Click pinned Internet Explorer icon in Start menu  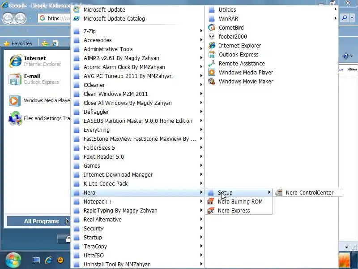point(16,61)
